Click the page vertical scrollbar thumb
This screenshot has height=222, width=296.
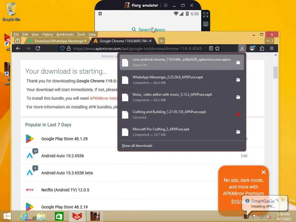(275, 73)
